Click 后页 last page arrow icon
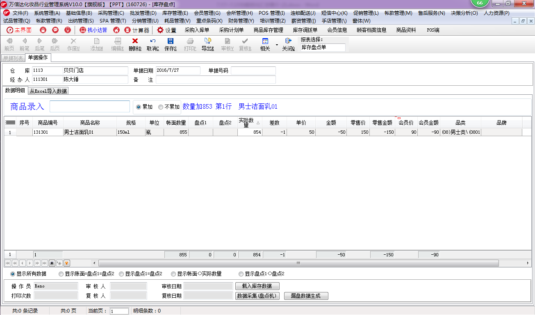The height and width of the screenshot is (315, 535). point(55,41)
